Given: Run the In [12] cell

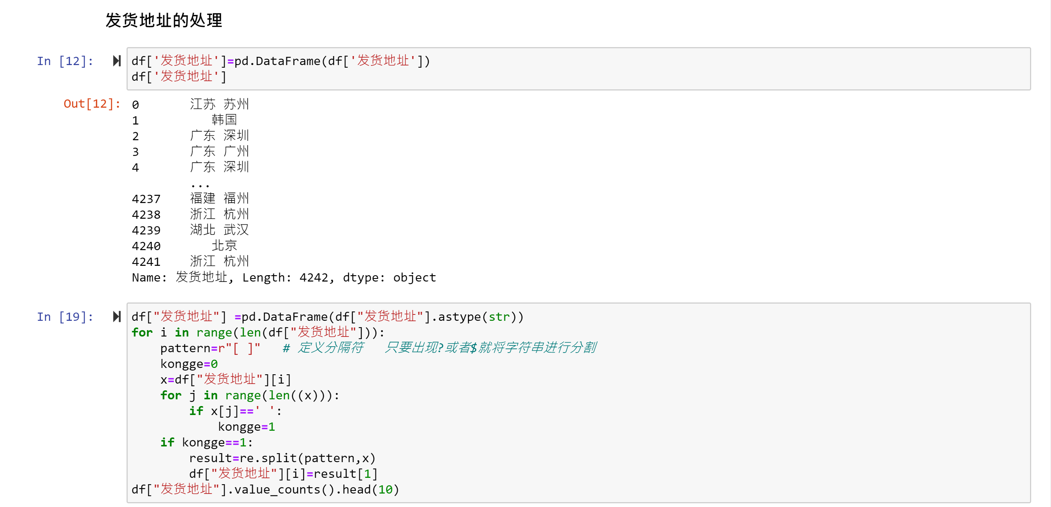Looking at the screenshot, I should point(117,61).
